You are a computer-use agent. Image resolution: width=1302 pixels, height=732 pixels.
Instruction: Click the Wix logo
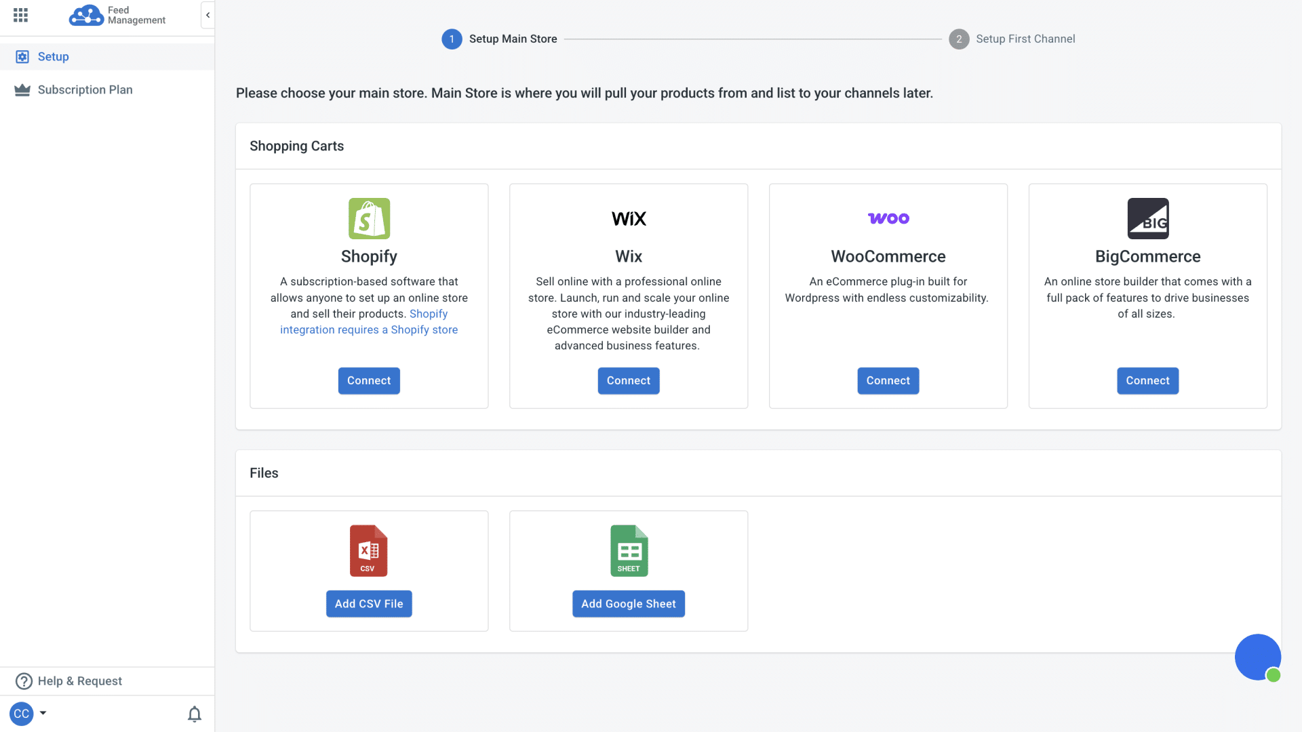(629, 219)
